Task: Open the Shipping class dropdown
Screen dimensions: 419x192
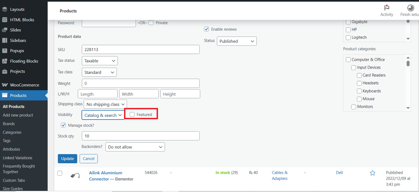Action: coord(105,104)
